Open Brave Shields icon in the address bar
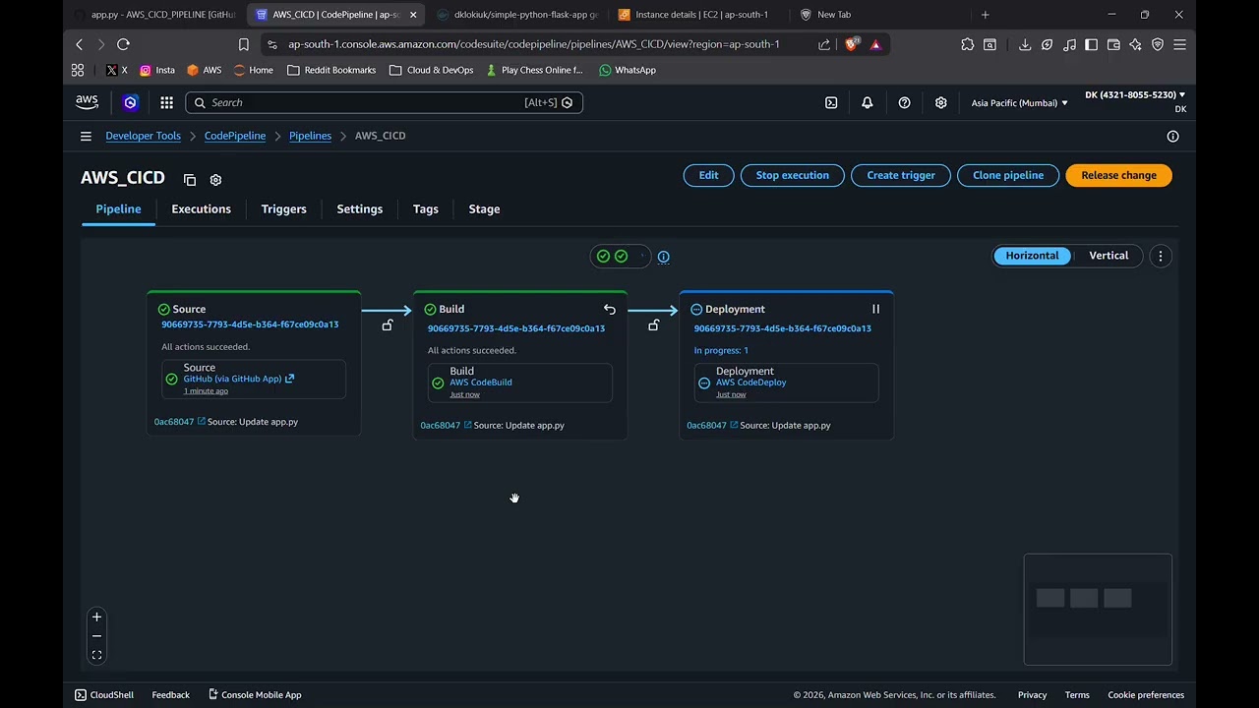 point(852,44)
